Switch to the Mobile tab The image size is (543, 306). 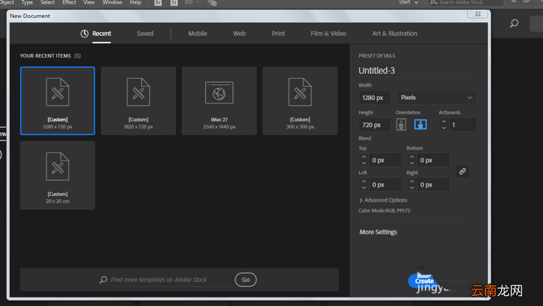click(198, 34)
